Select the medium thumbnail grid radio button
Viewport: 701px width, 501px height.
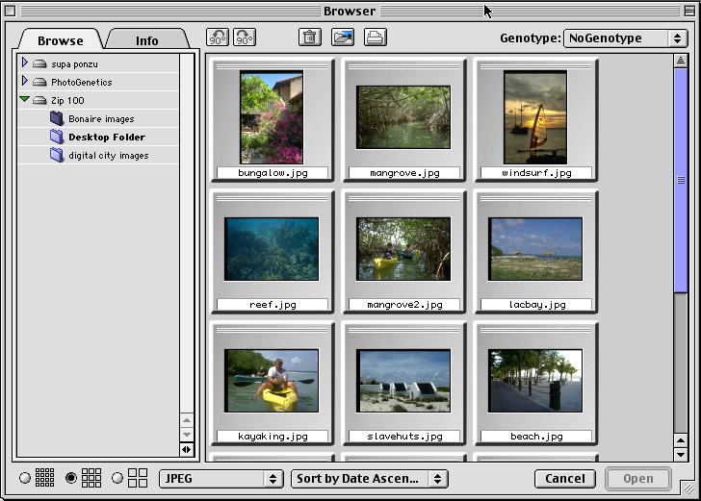(71, 478)
